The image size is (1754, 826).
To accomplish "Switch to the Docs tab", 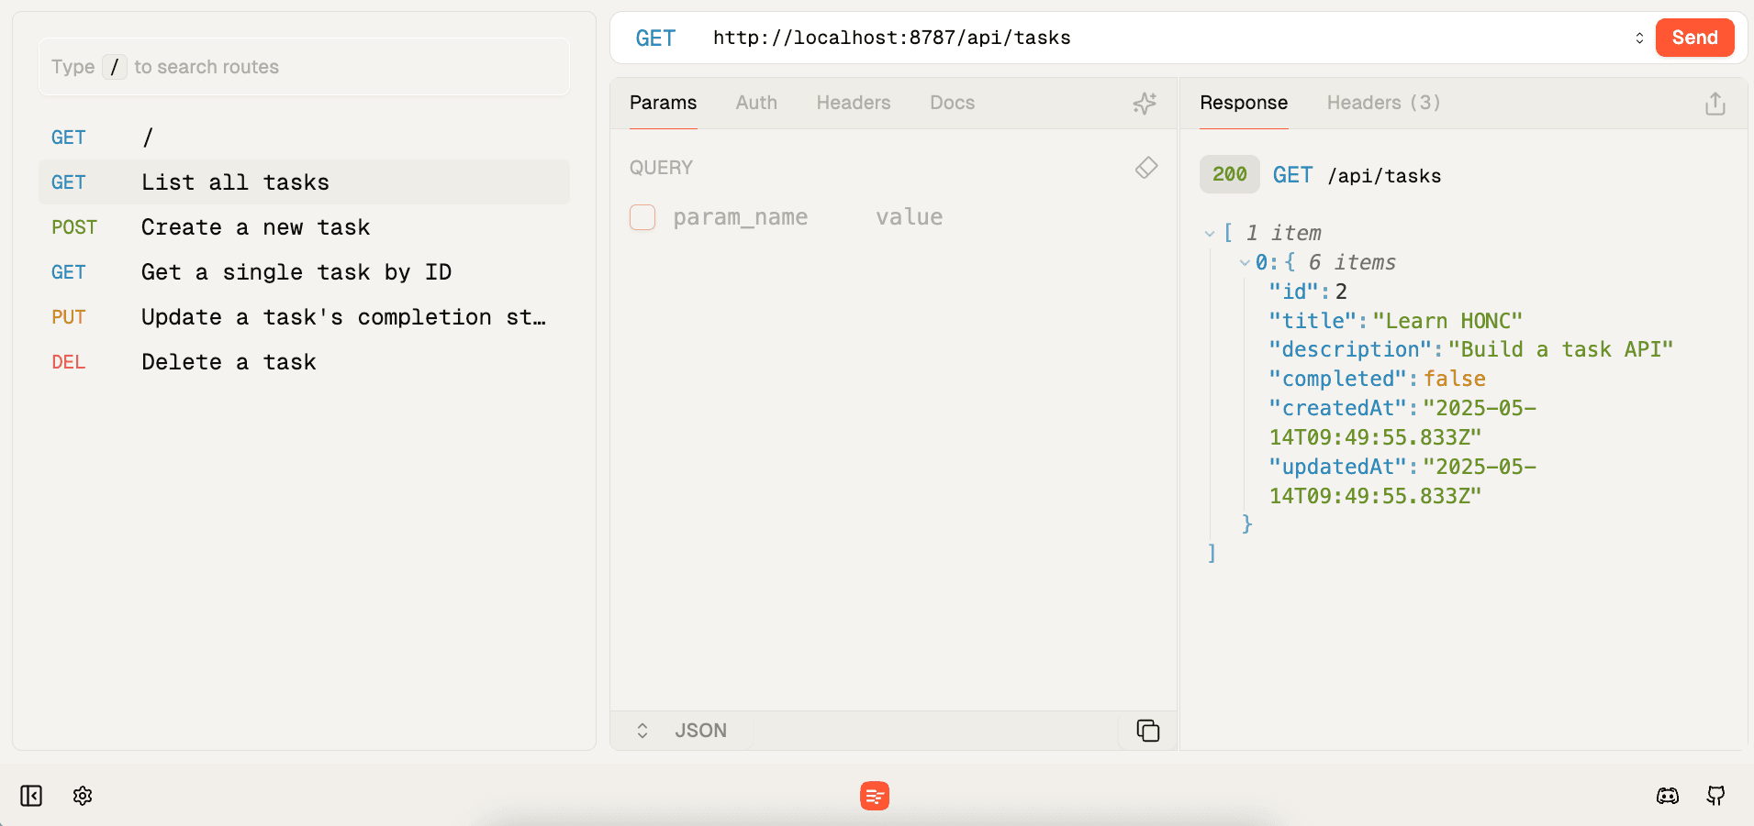I will point(952,104).
